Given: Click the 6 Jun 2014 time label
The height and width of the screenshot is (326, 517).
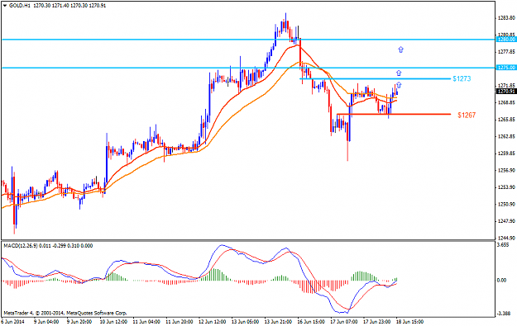Looking at the screenshot, I should [13, 321].
